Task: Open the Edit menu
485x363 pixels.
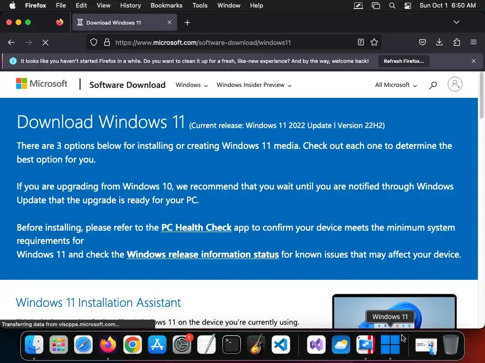Action: 81,6
